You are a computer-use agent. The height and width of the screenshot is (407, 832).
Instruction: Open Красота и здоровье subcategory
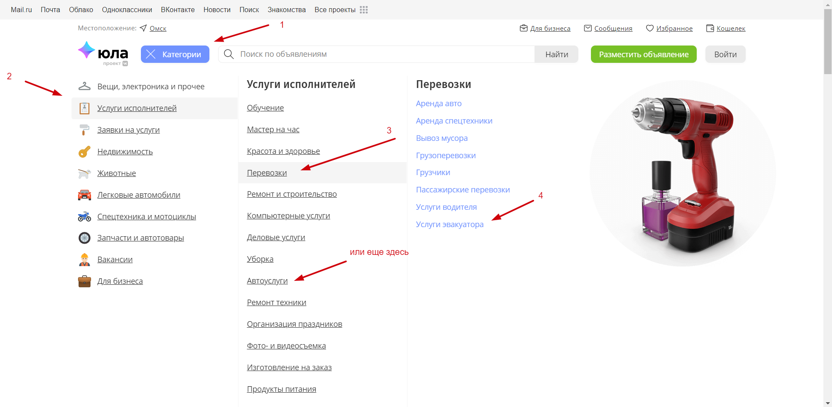(x=284, y=151)
